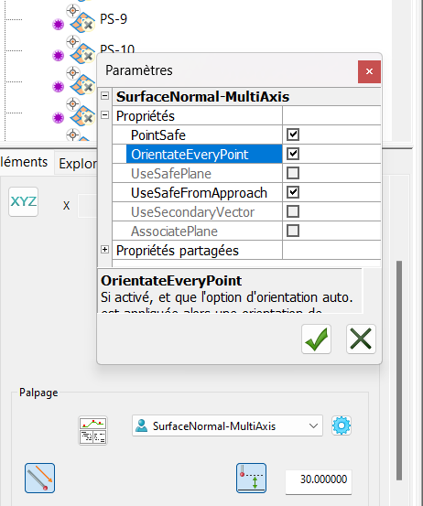Cancel parameters with the X icon
The height and width of the screenshot is (506, 423).
361,339
